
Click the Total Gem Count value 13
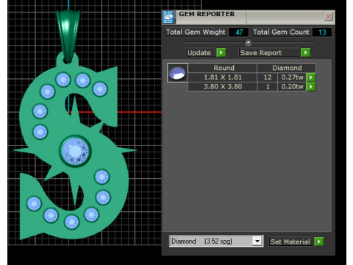pyautogui.click(x=322, y=32)
